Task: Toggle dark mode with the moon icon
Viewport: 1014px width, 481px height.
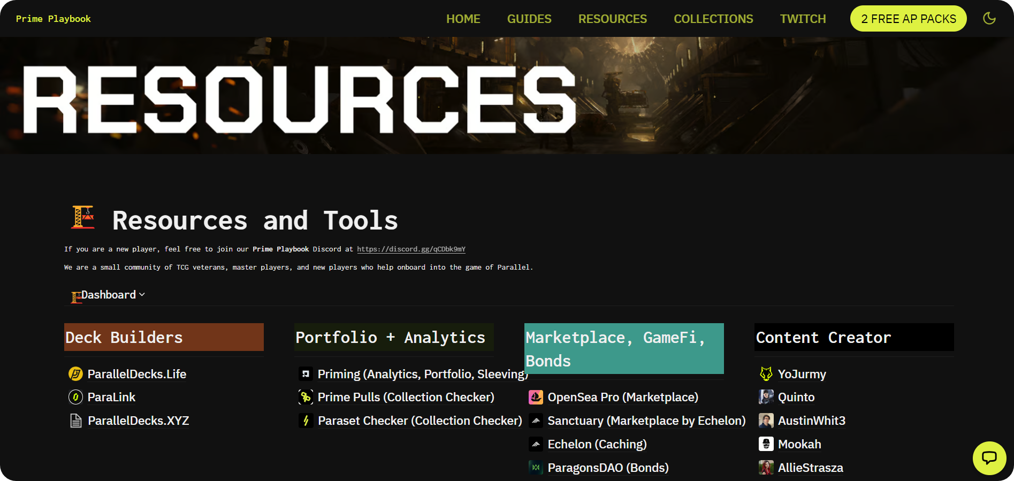Action: [x=989, y=18]
